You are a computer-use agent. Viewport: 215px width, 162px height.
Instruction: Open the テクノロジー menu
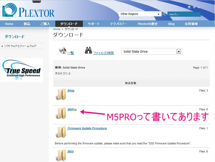tap(118, 24)
